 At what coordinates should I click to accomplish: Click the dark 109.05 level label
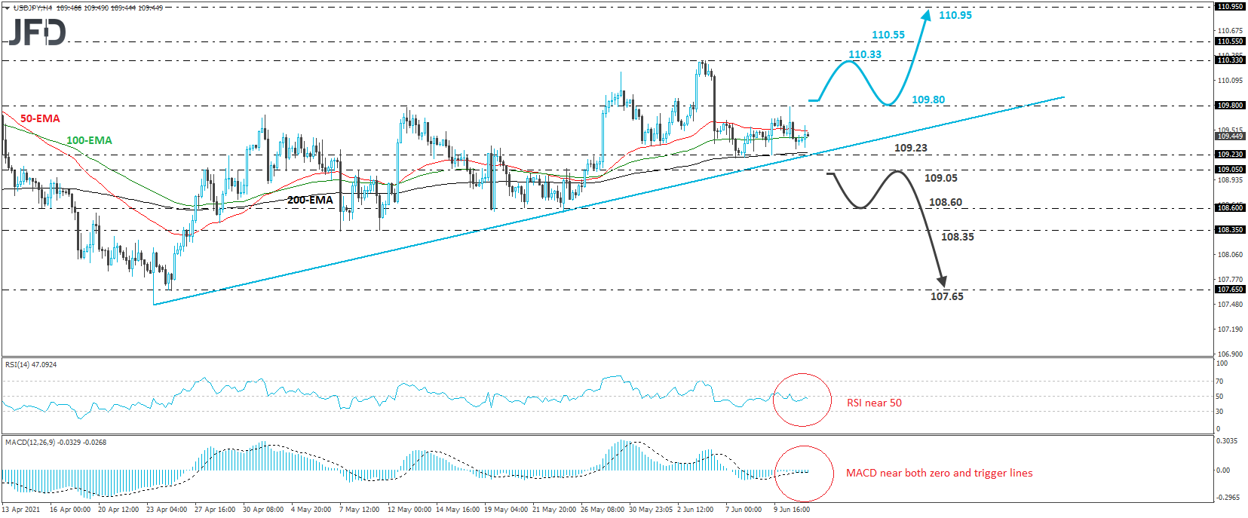(941, 178)
